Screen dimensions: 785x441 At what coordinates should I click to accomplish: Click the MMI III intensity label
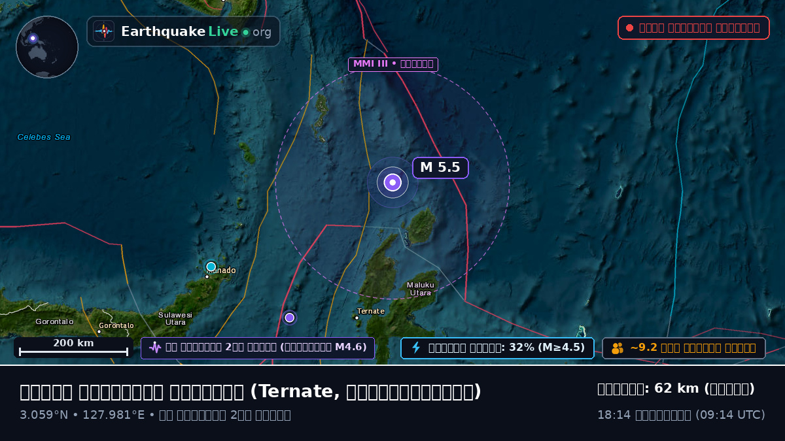click(x=392, y=64)
